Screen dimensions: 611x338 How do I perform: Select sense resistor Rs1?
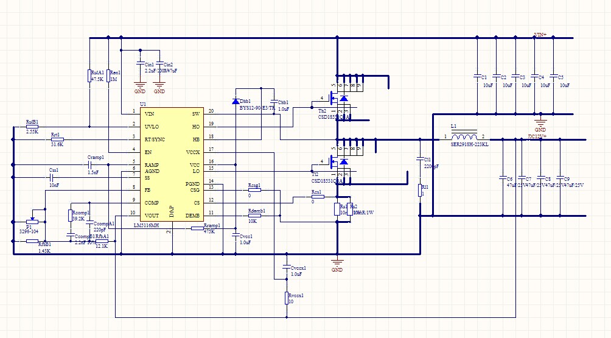[x=337, y=209]
